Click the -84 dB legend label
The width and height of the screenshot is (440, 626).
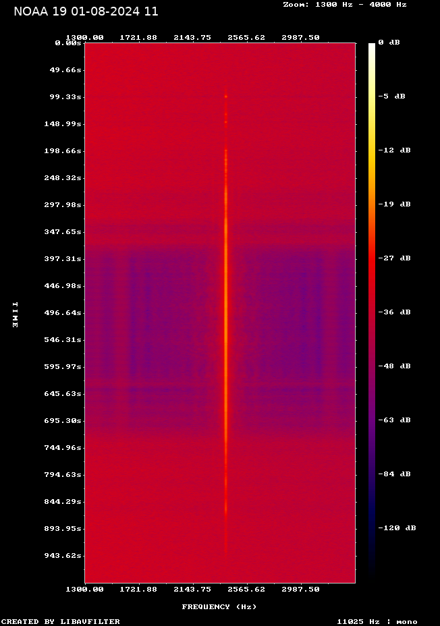(395, 474)
